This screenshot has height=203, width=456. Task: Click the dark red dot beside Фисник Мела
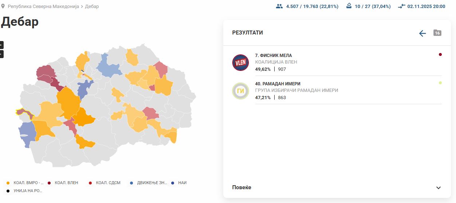(440, 54)
